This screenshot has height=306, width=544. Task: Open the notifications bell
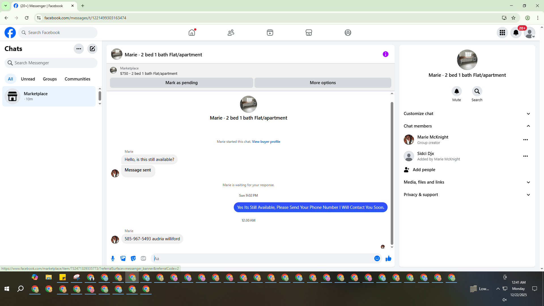click(x=516, y=33)
